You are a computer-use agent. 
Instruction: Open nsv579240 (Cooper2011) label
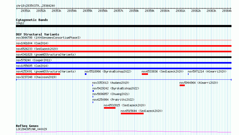(34, 60)
